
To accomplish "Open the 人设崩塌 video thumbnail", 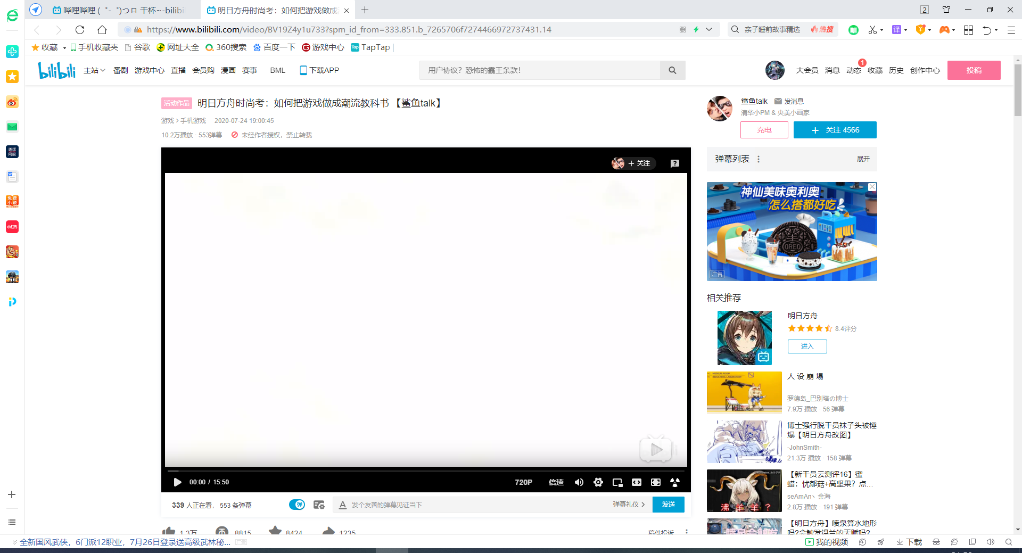I will (744, 392).
